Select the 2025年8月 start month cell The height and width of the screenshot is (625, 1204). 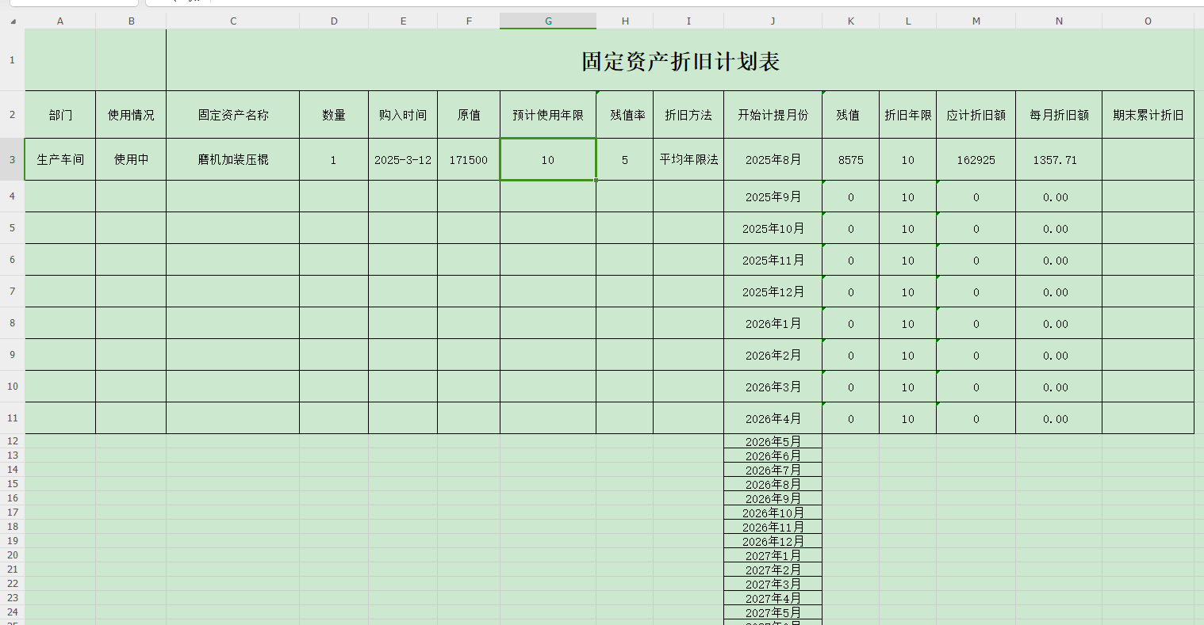coord(773,160)
